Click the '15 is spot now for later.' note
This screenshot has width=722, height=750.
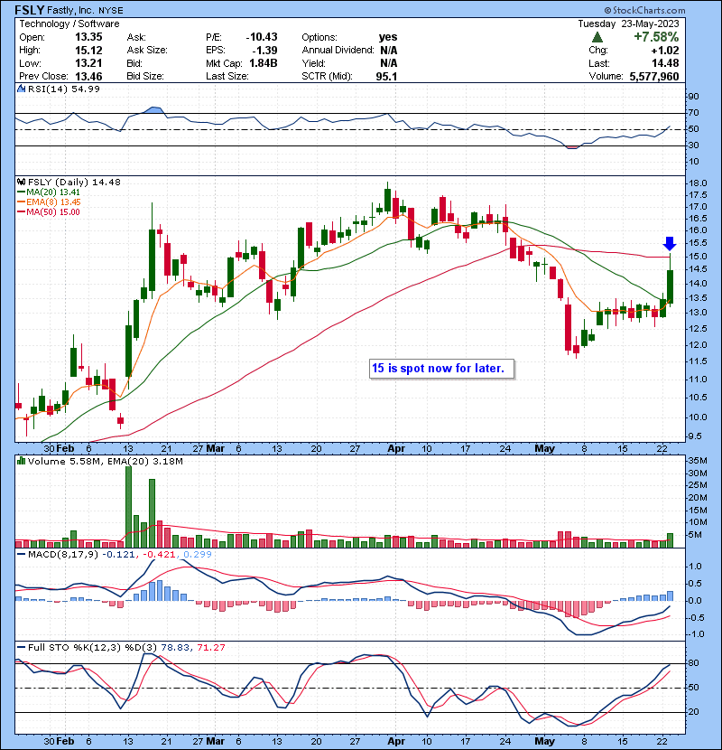[x=441, y=369]
